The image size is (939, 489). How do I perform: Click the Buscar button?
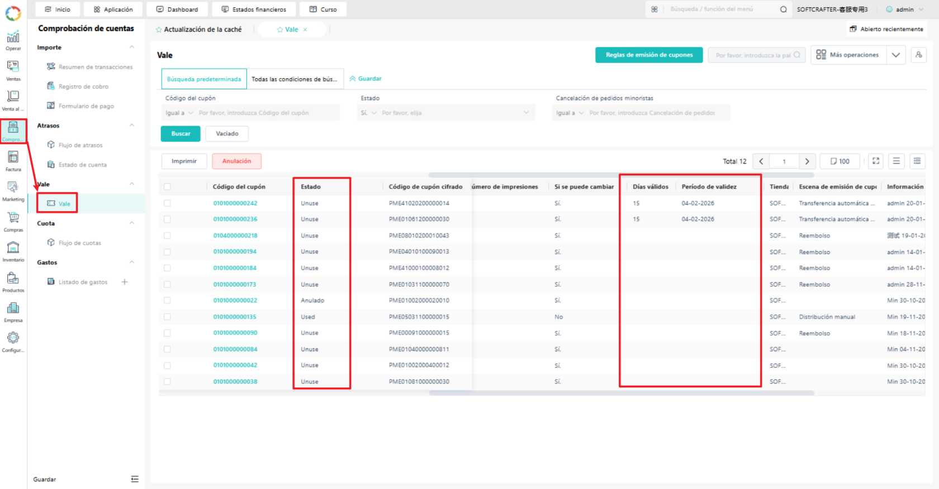(181, 133)
